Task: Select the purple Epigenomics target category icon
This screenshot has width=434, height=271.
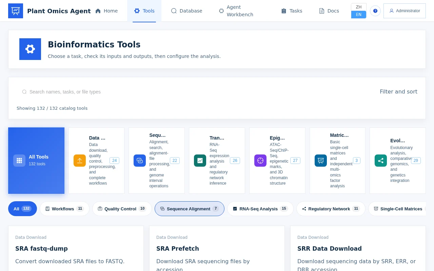Action: (x=260, y=161)
